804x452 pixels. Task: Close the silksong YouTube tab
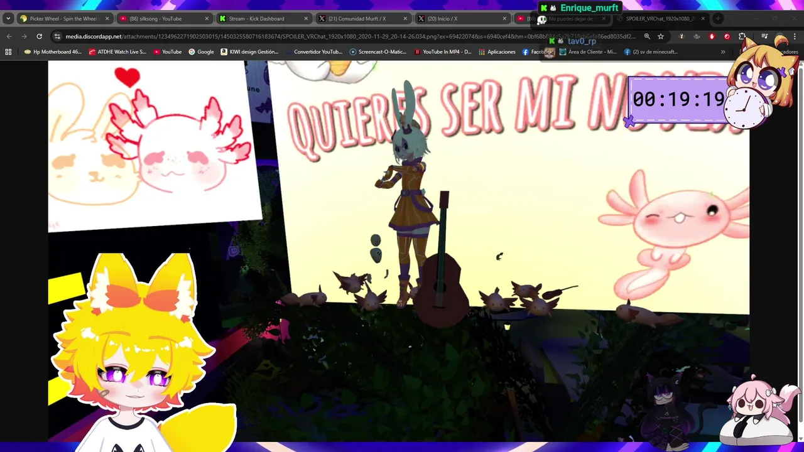tap(207, 19)
